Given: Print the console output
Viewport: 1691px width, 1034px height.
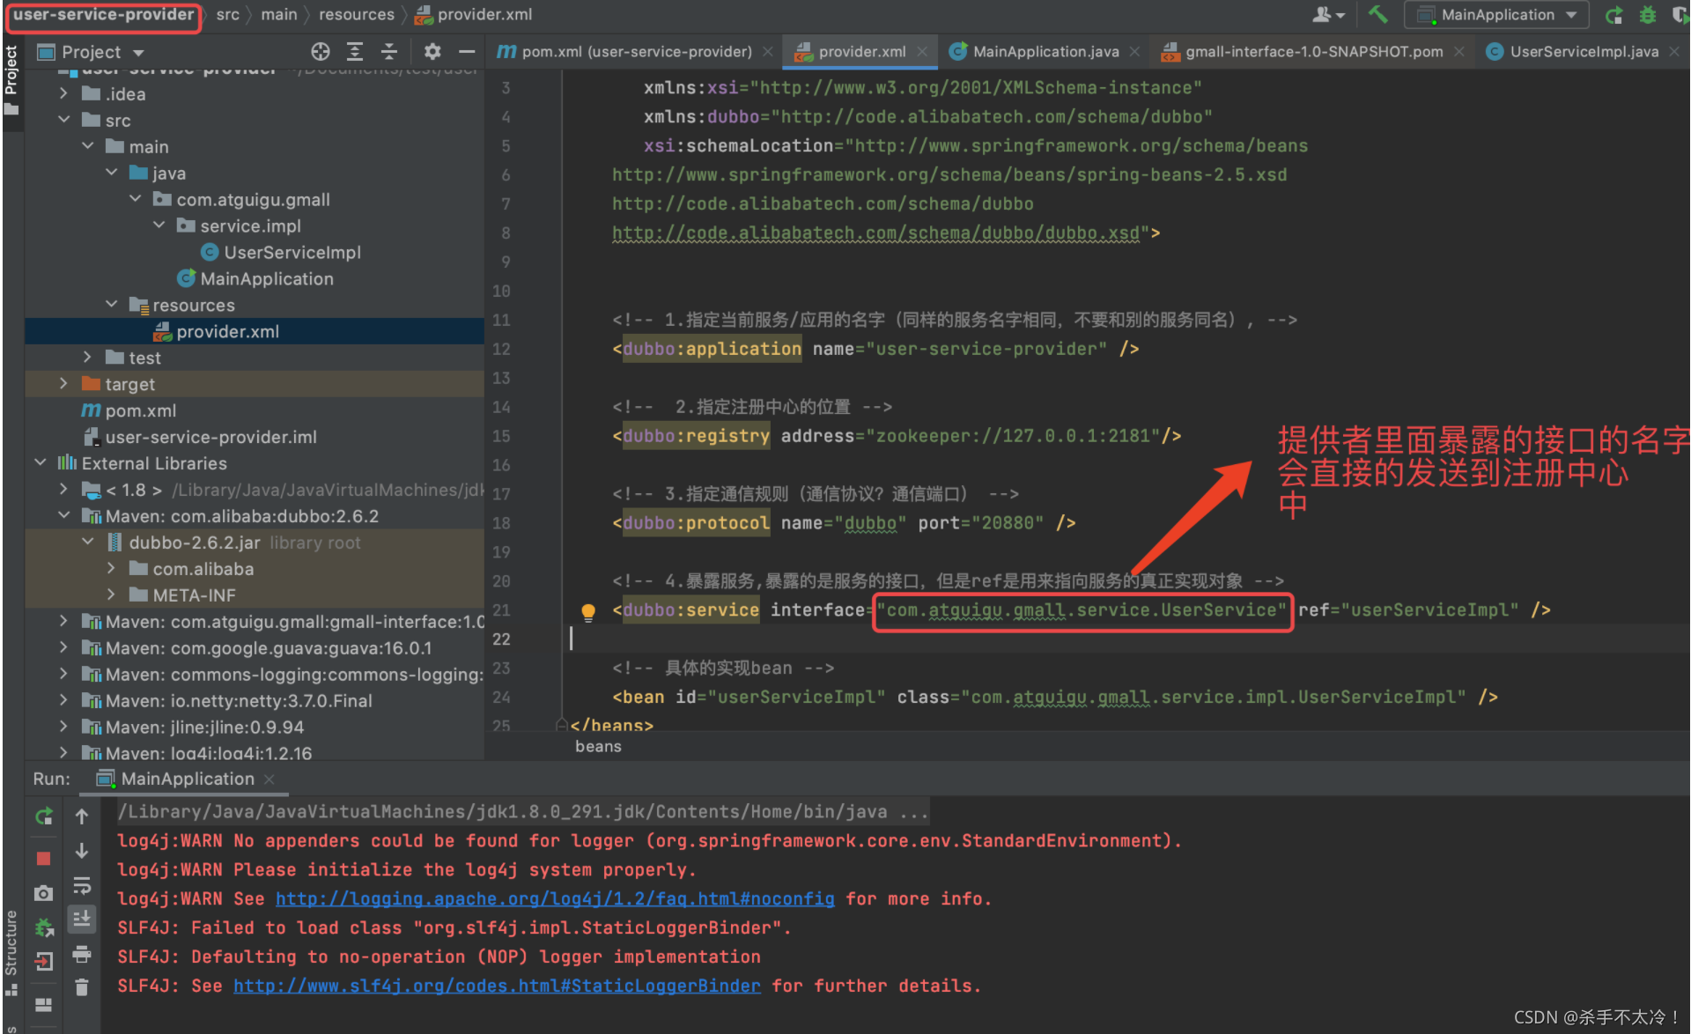Looking at the screenshot, I should [x=81, y=954].
